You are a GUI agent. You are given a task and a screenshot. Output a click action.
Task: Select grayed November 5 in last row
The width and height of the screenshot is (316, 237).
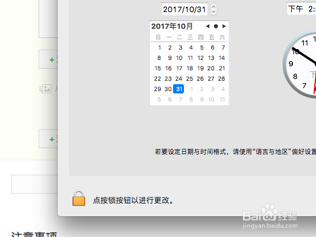pos(159,99)
